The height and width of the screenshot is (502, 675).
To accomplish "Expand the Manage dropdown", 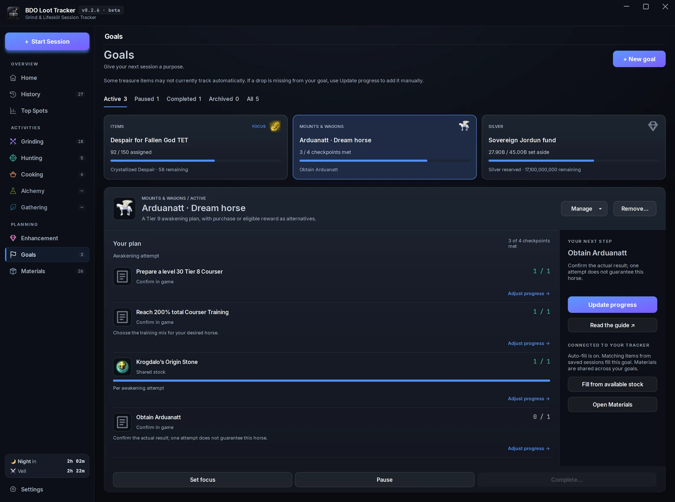I will pyautogui.click(x=584, y=209).
